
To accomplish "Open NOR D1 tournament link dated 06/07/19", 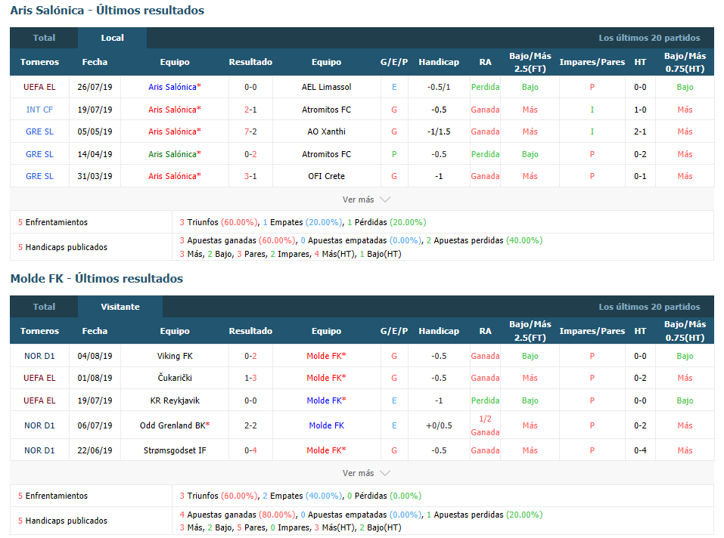I will pos(39,425).
